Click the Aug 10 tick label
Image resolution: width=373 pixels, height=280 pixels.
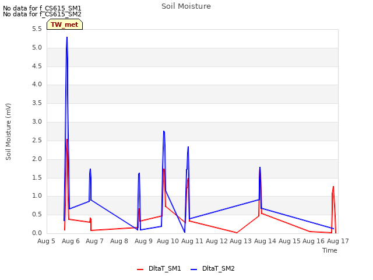pos(168,241)
